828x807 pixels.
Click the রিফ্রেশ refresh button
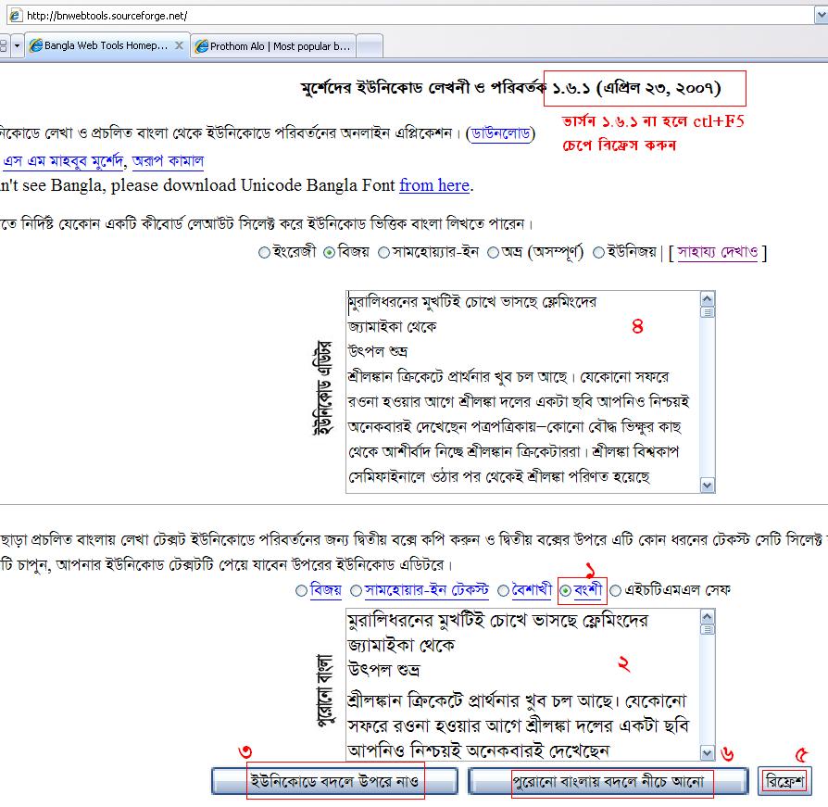784,781
